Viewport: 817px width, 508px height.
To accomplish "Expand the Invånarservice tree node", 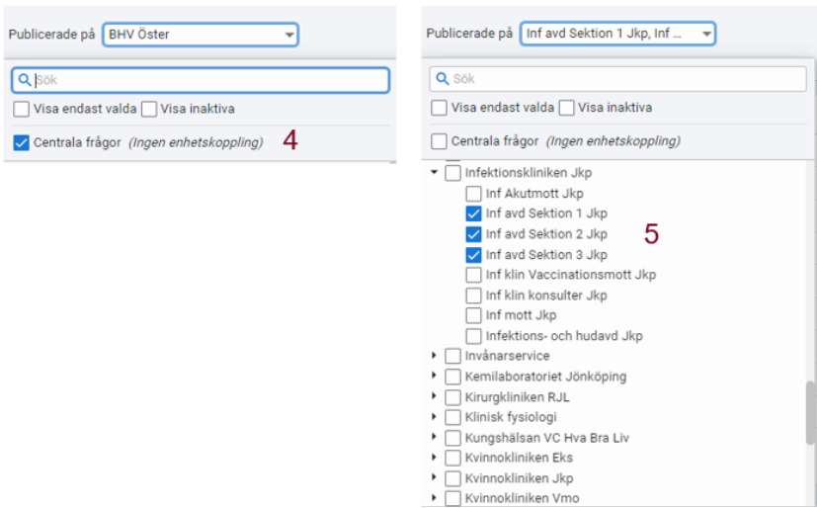I will pos(434,356).
